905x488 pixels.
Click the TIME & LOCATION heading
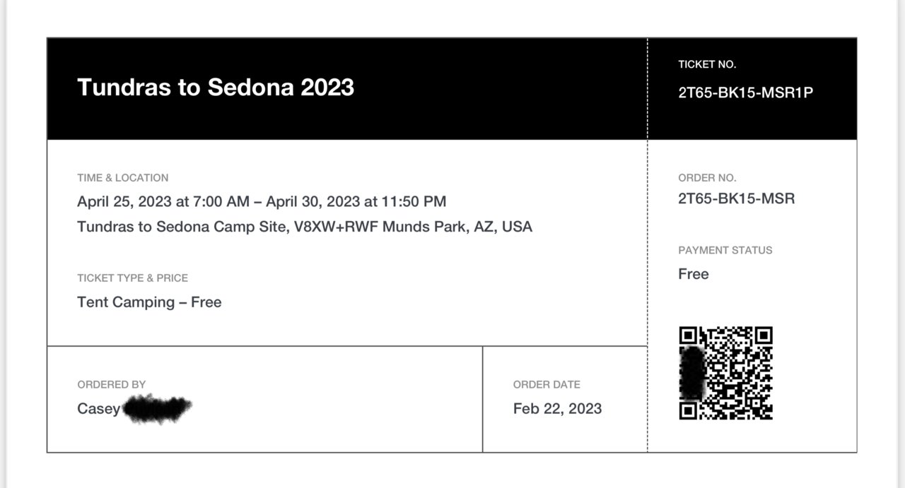pos(123,178)
